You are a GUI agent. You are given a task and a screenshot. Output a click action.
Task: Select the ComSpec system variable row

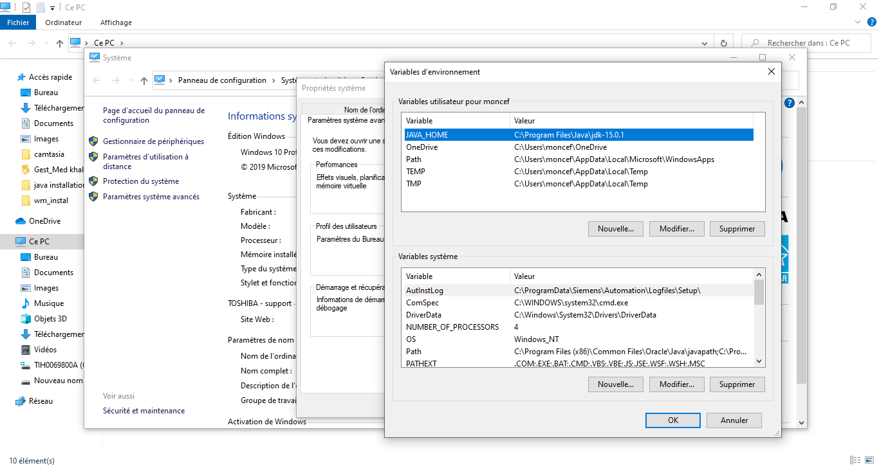578,303
